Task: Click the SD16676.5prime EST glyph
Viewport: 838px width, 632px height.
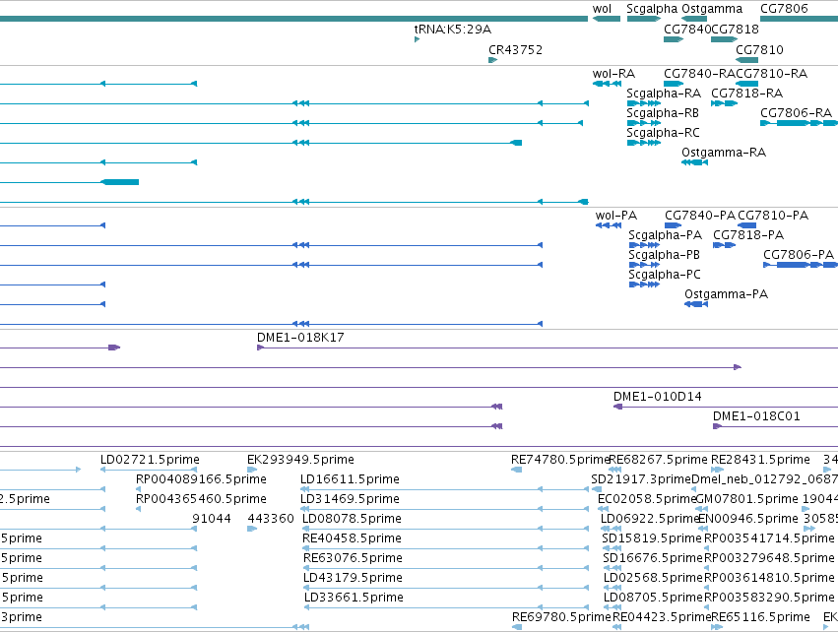Action: (x=612, y=568)
